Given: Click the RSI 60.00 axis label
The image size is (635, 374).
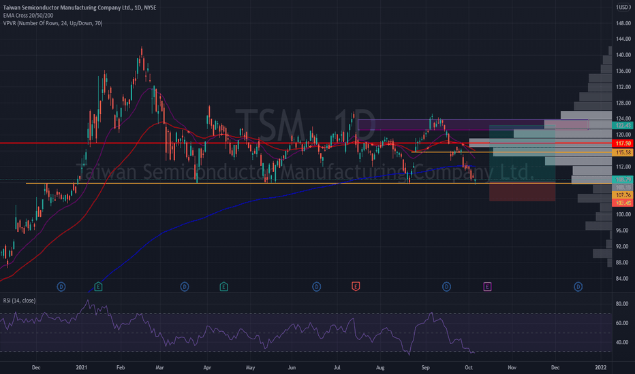Looking at the screenshot, I should click(x=622, y=323).
